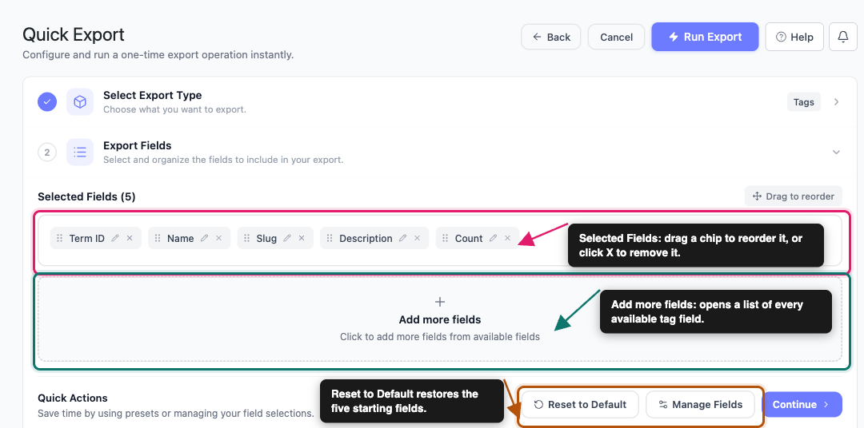
Task: Click the Continue button
Action: click(802, 404)
